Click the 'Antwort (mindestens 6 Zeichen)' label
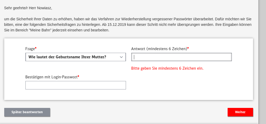The width and height of the screenshot is (266, 124). pyautogui.click(x=159, y=49)
